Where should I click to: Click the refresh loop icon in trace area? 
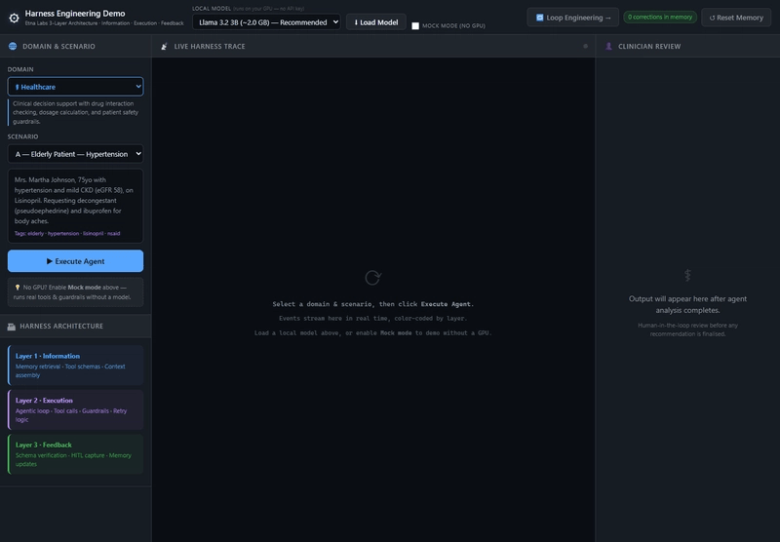pos(373,277)
